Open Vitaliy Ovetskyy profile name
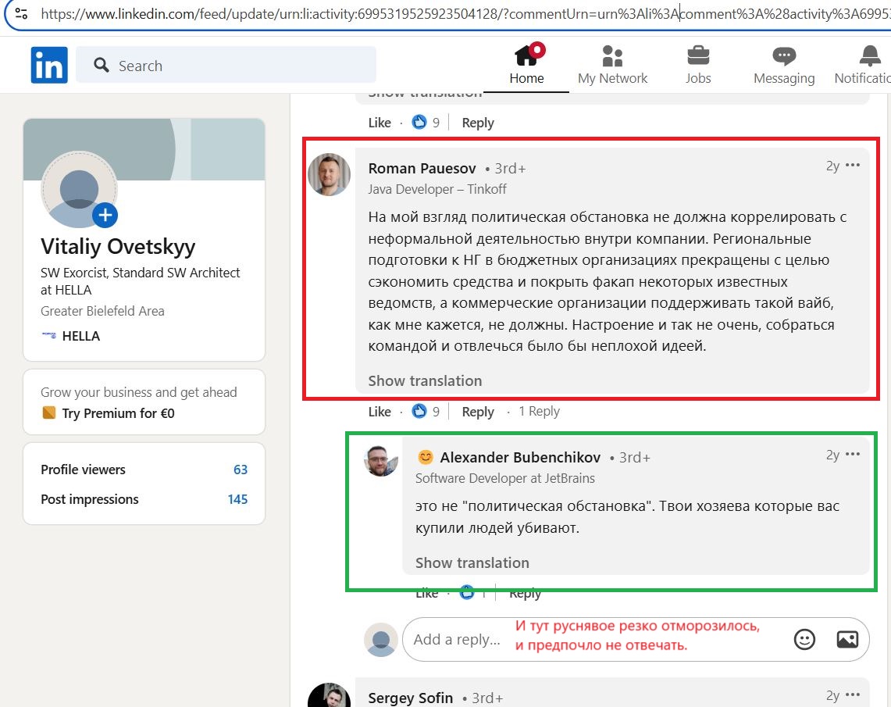The image size is (891, 707). point(118,247)
